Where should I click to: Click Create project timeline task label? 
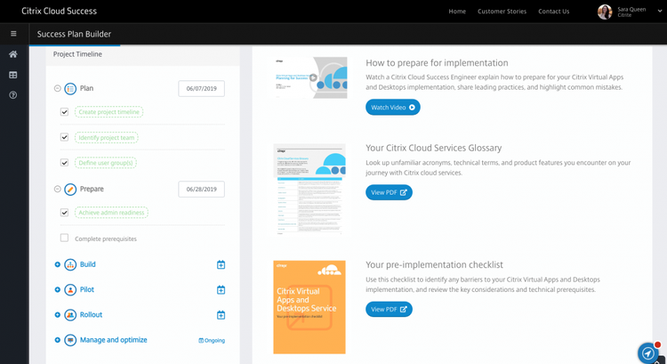tap(108, 112)
